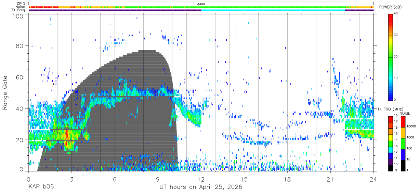The width and height of the screenshot is (420, 194).
Task: Click the TX frequency color bar
Action: click(390, 143)
